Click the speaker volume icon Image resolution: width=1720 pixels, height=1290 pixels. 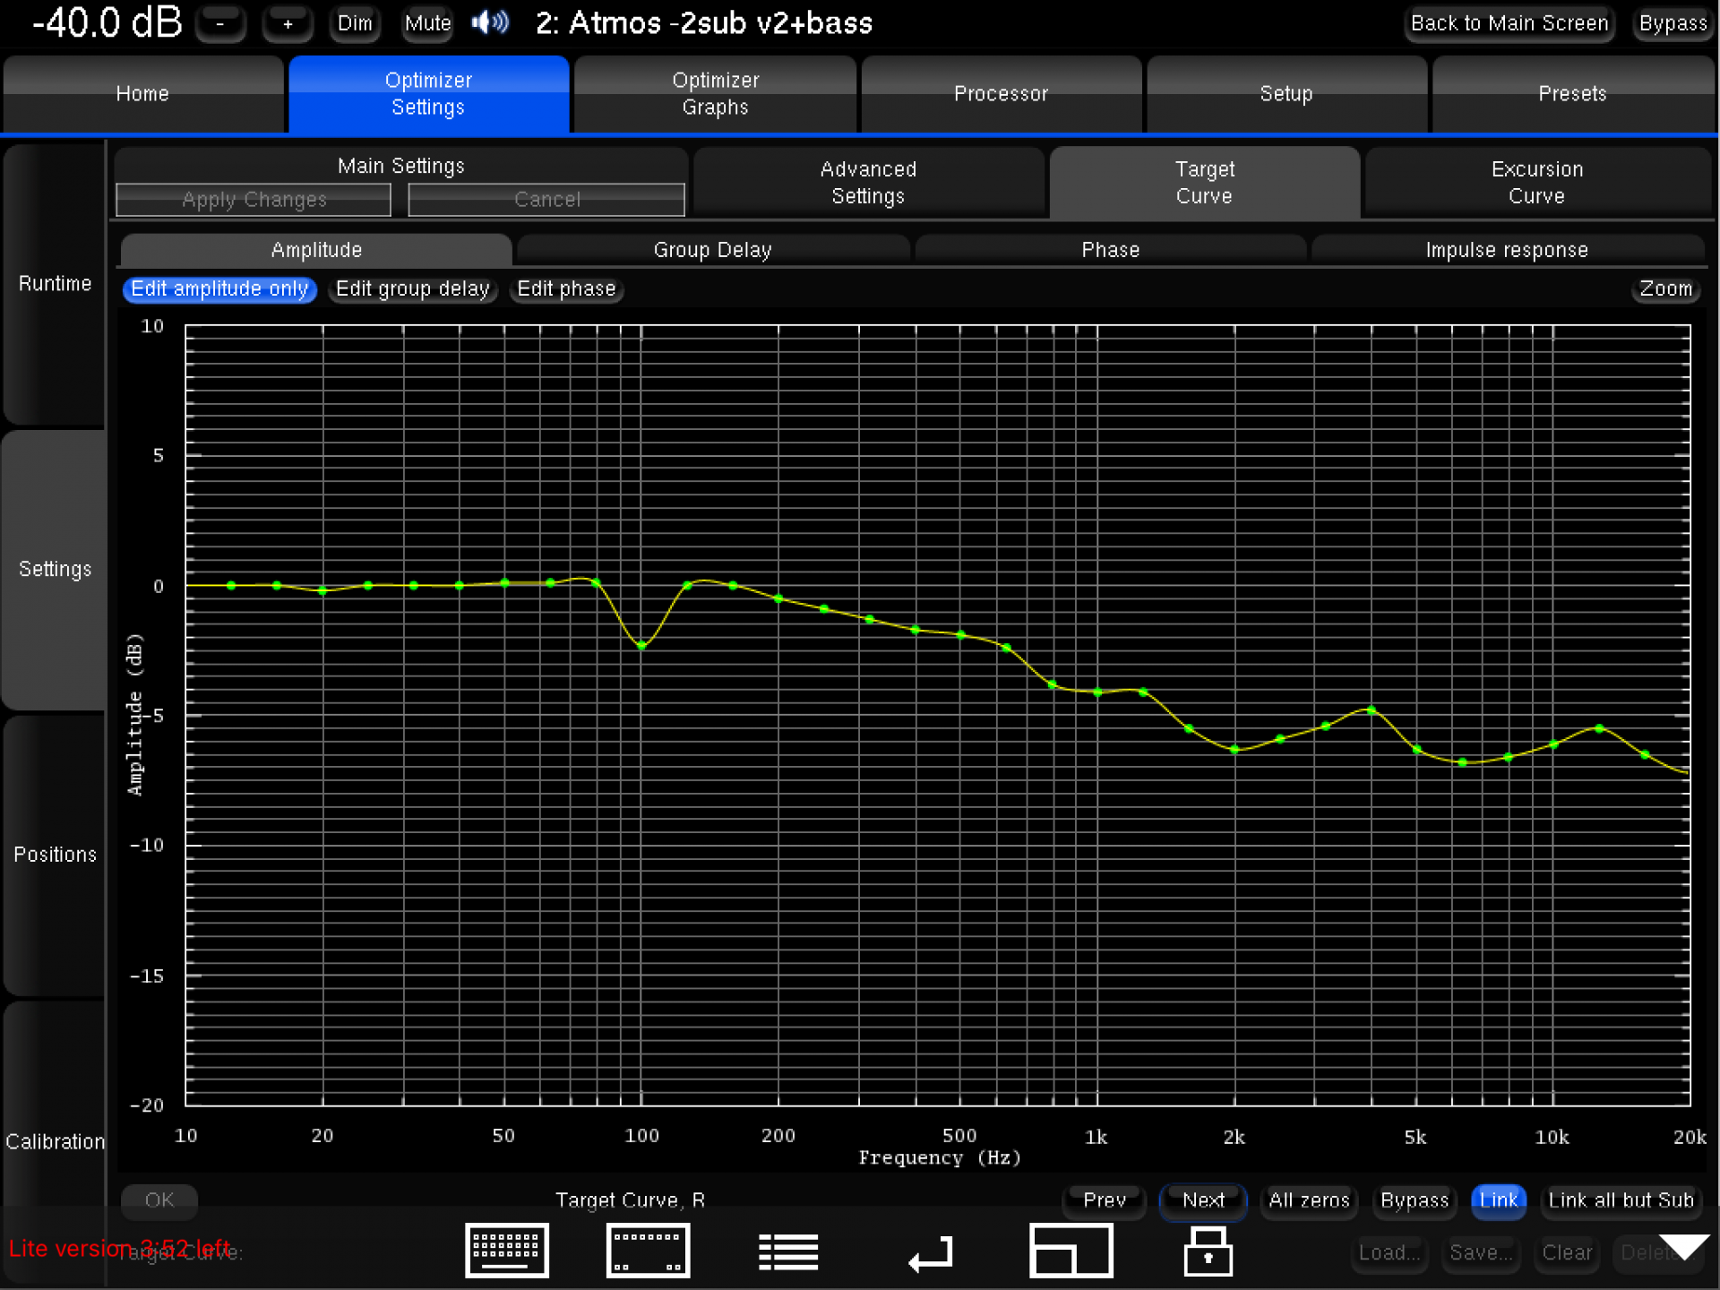[x=490, y=22]
